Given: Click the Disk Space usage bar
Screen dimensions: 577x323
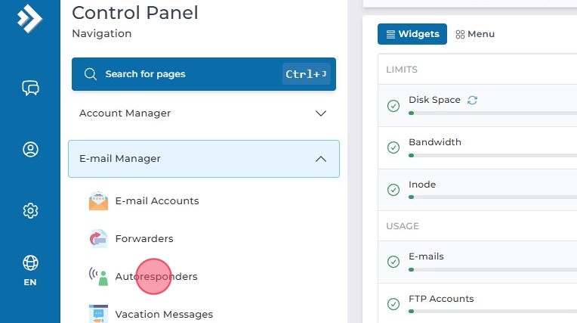Looking at the screenshot, I should [491, 113].
